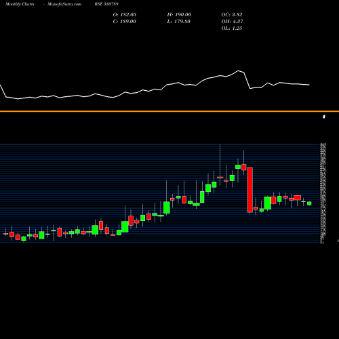The width and height of the screenshot is (339, 339).
Task: Select the 'OL: 1.25' reading
Action: [x=232, y=28]
